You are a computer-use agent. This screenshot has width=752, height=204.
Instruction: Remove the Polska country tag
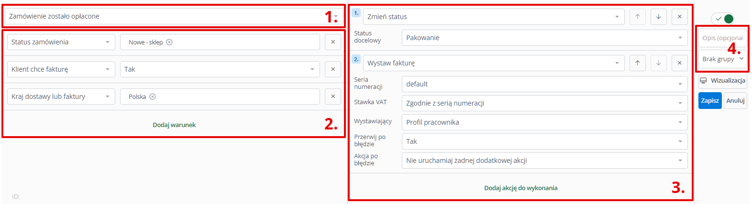tap(153, 97)
